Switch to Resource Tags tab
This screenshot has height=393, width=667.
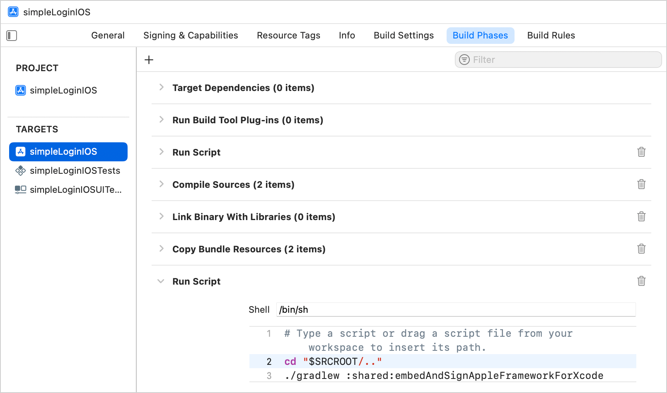point(288,36)
